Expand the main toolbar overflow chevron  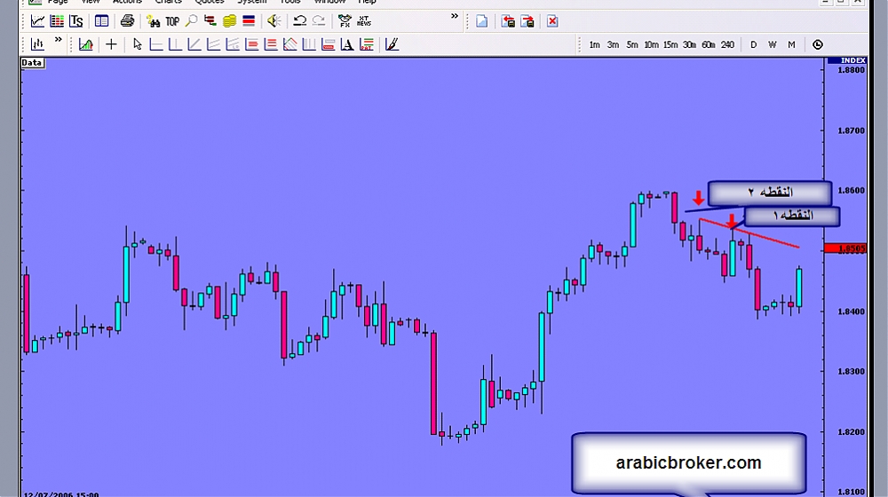coord(454,16)
